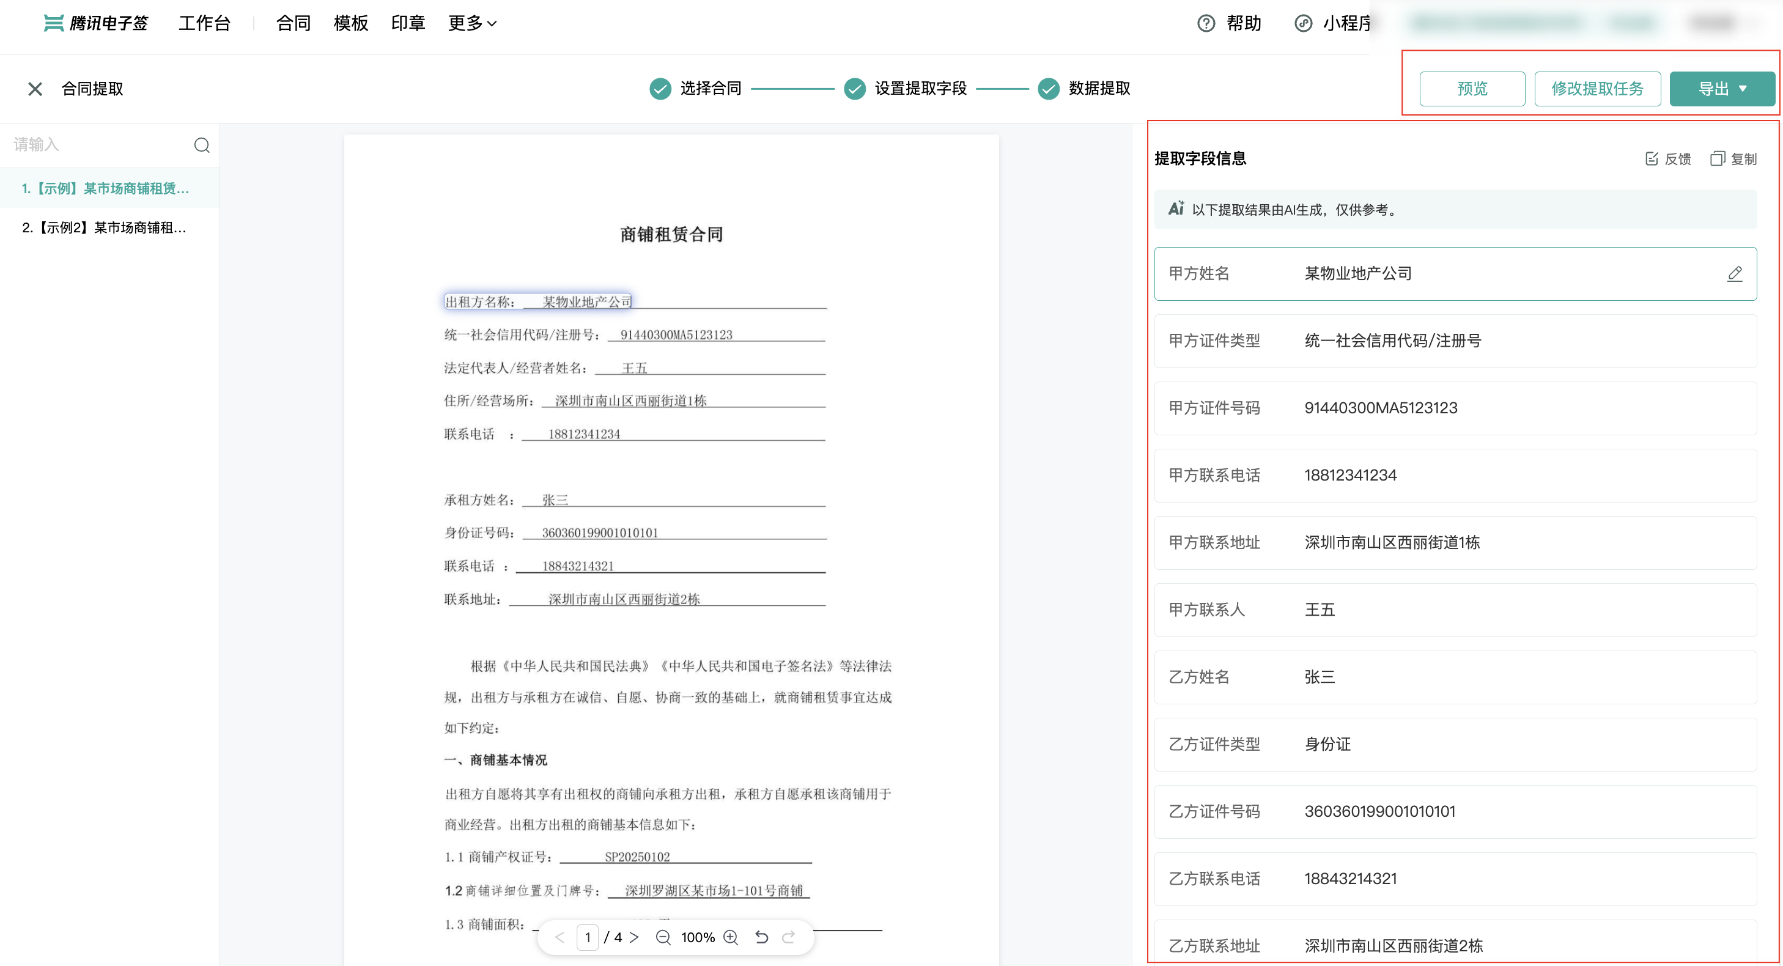Select the 乙方证件类型 field row

(x=1456, y=744)
